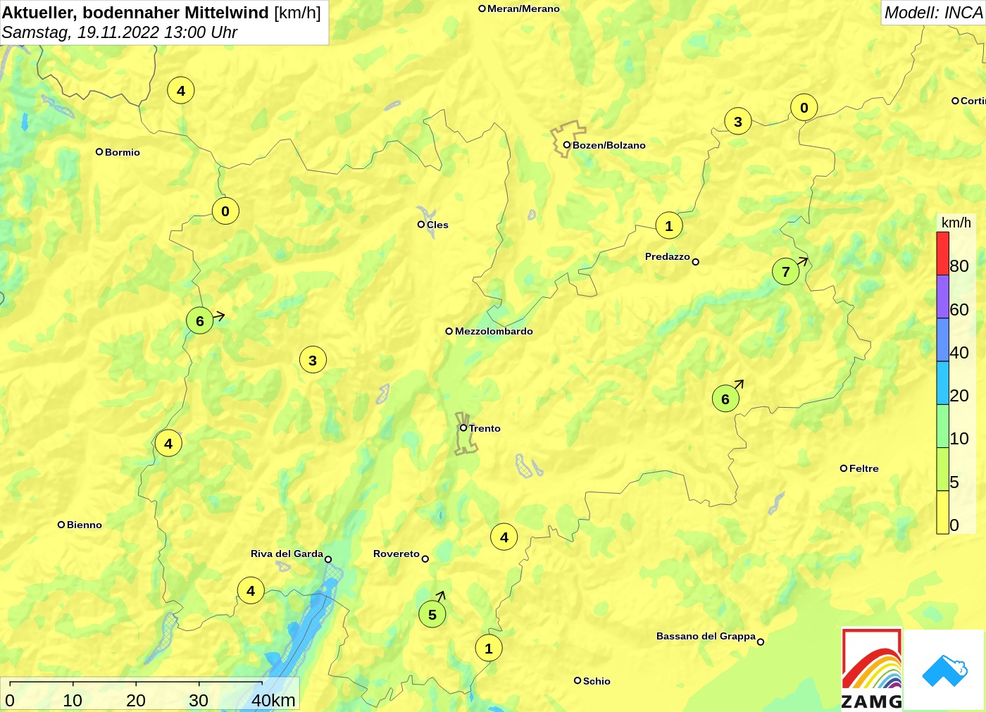Screen dimensions: 986x712
Task: Click the 'Rovereto' town label
Action: (397, 554)
